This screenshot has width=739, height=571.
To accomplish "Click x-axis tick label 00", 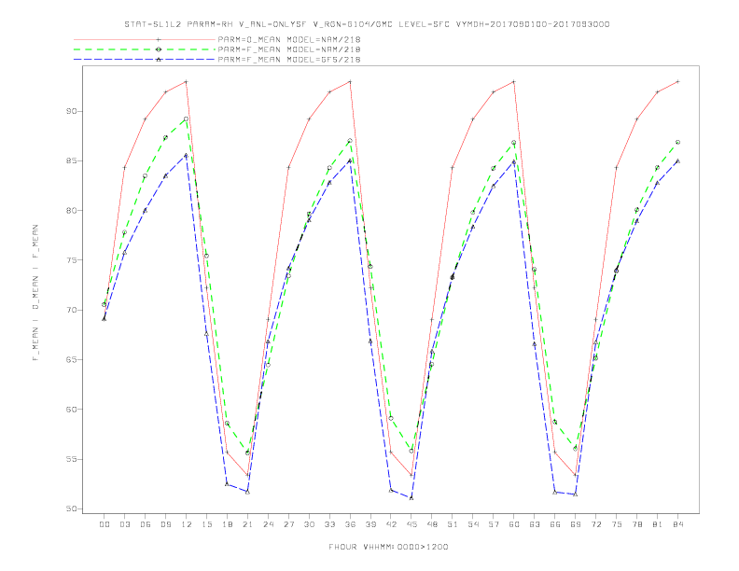I will pyautogui.click(x=105, y=524).
